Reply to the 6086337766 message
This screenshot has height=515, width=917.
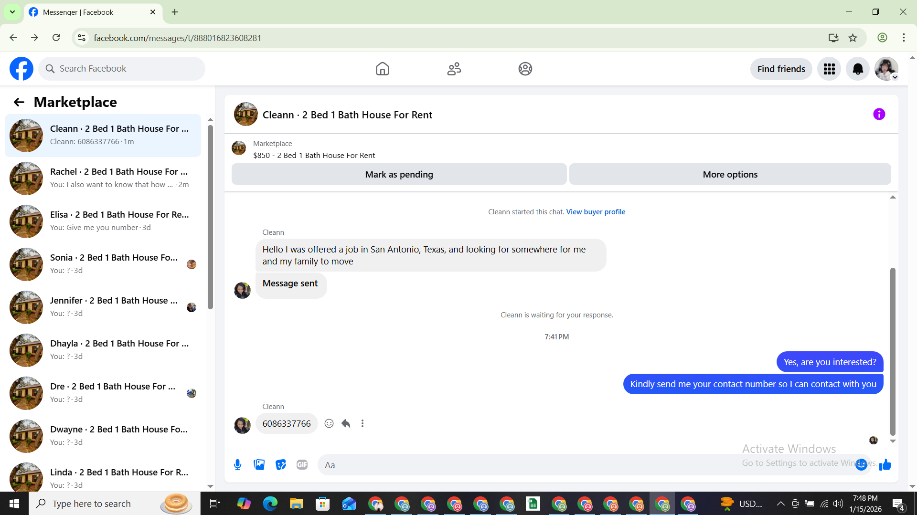(x=346, y=423)
